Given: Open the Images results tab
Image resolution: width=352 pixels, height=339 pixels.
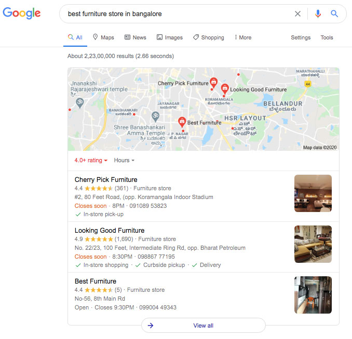Looking at the screenshot, I should (x=170, y=37).
